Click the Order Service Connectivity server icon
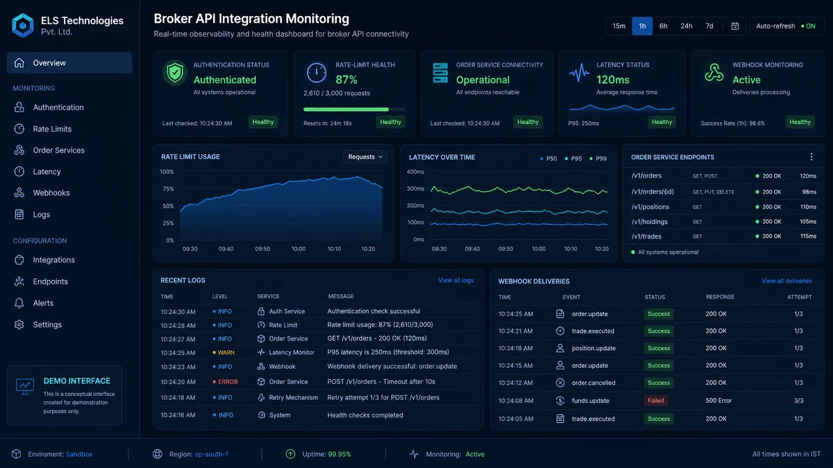 (x=440, y=73)
